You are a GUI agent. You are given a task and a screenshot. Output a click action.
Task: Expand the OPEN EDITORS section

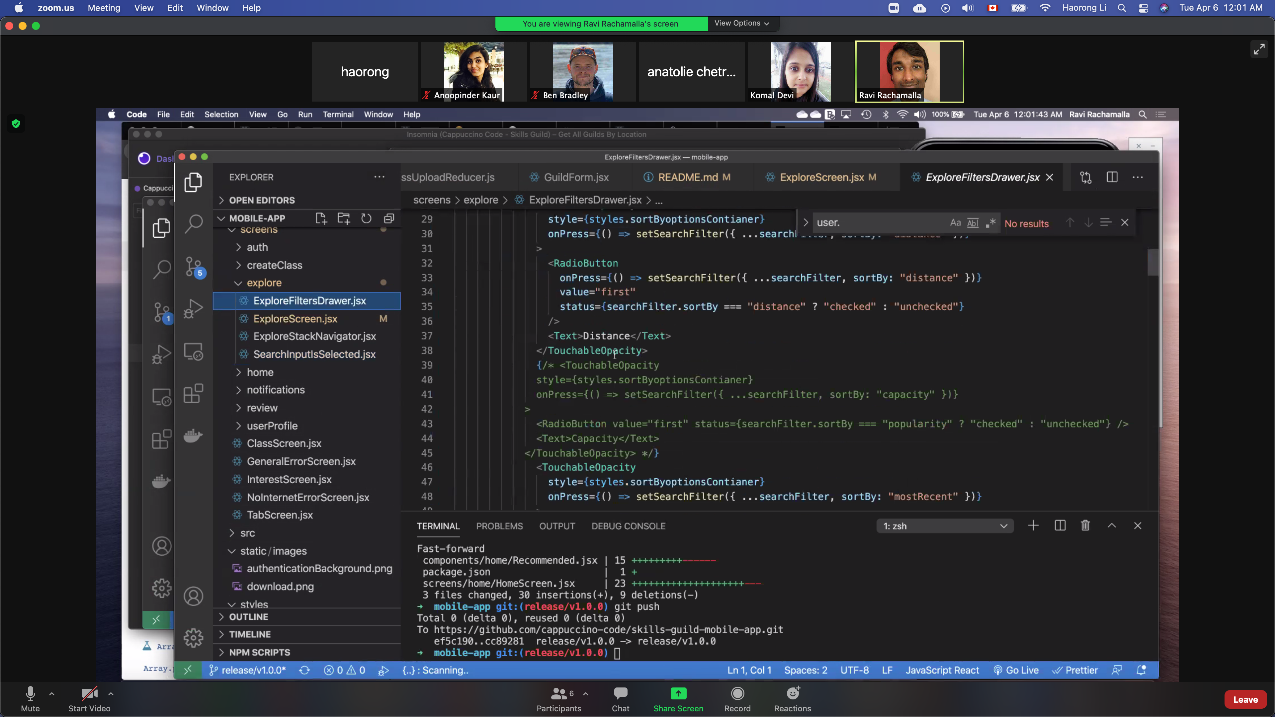tap(262, 200)
